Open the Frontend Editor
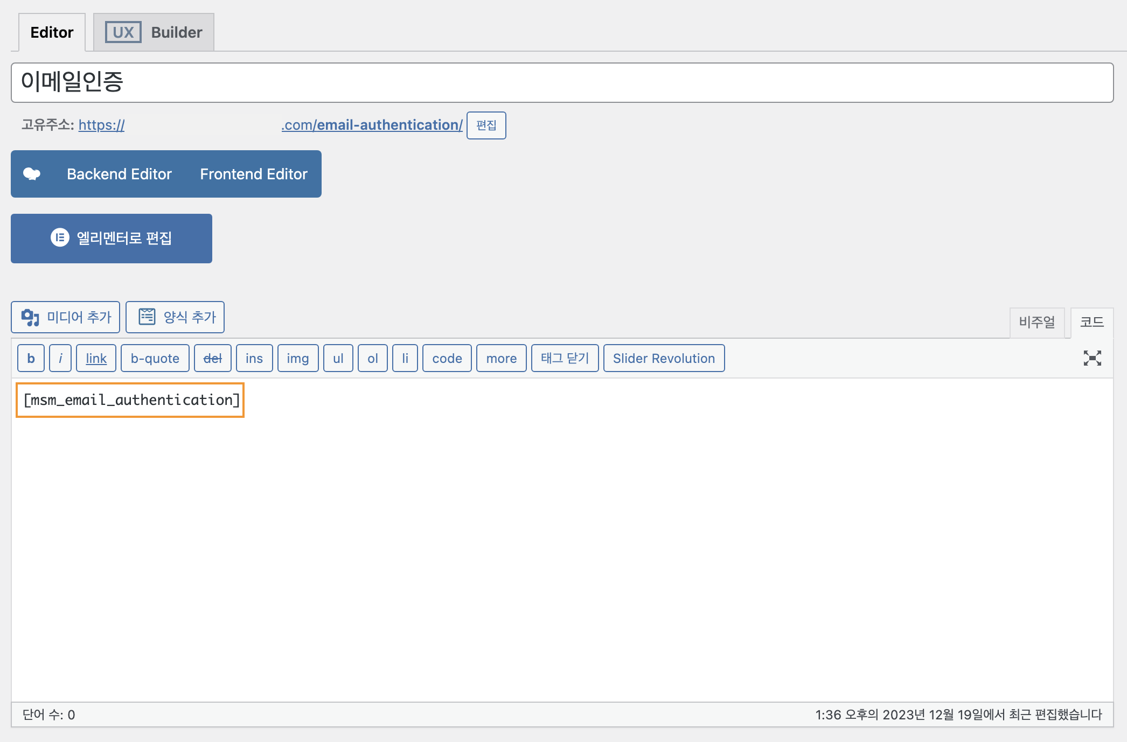This screenshot has width=1127, height=742. [x=254, y=174]
